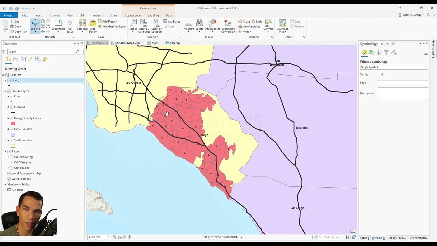Switch to the Appearance tab
437x246 pixels.
pyautogui.click(x=132, y=15)
